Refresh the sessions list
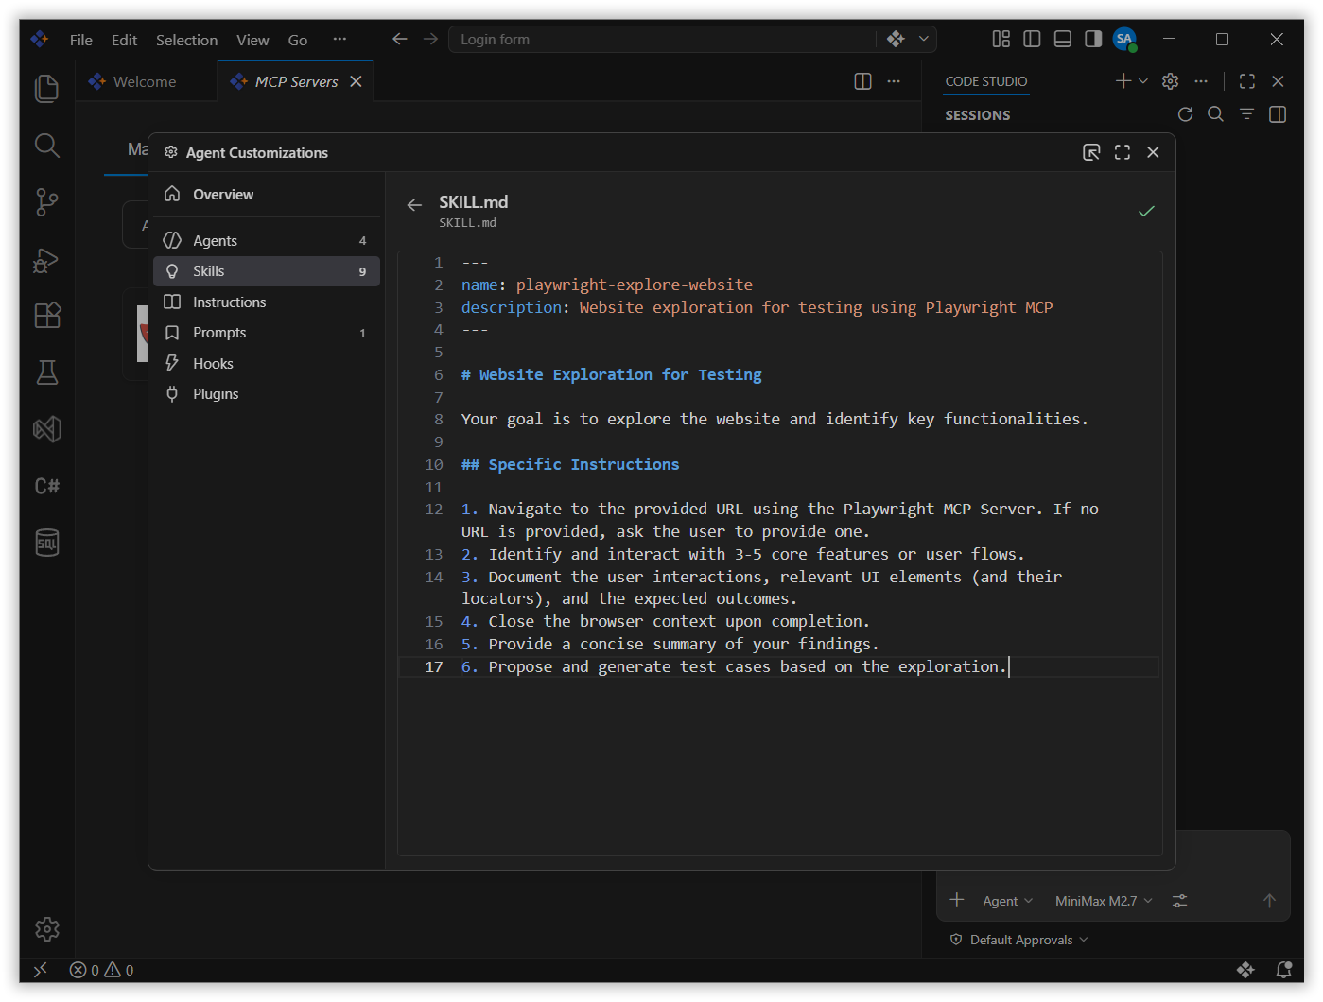 1185,114
